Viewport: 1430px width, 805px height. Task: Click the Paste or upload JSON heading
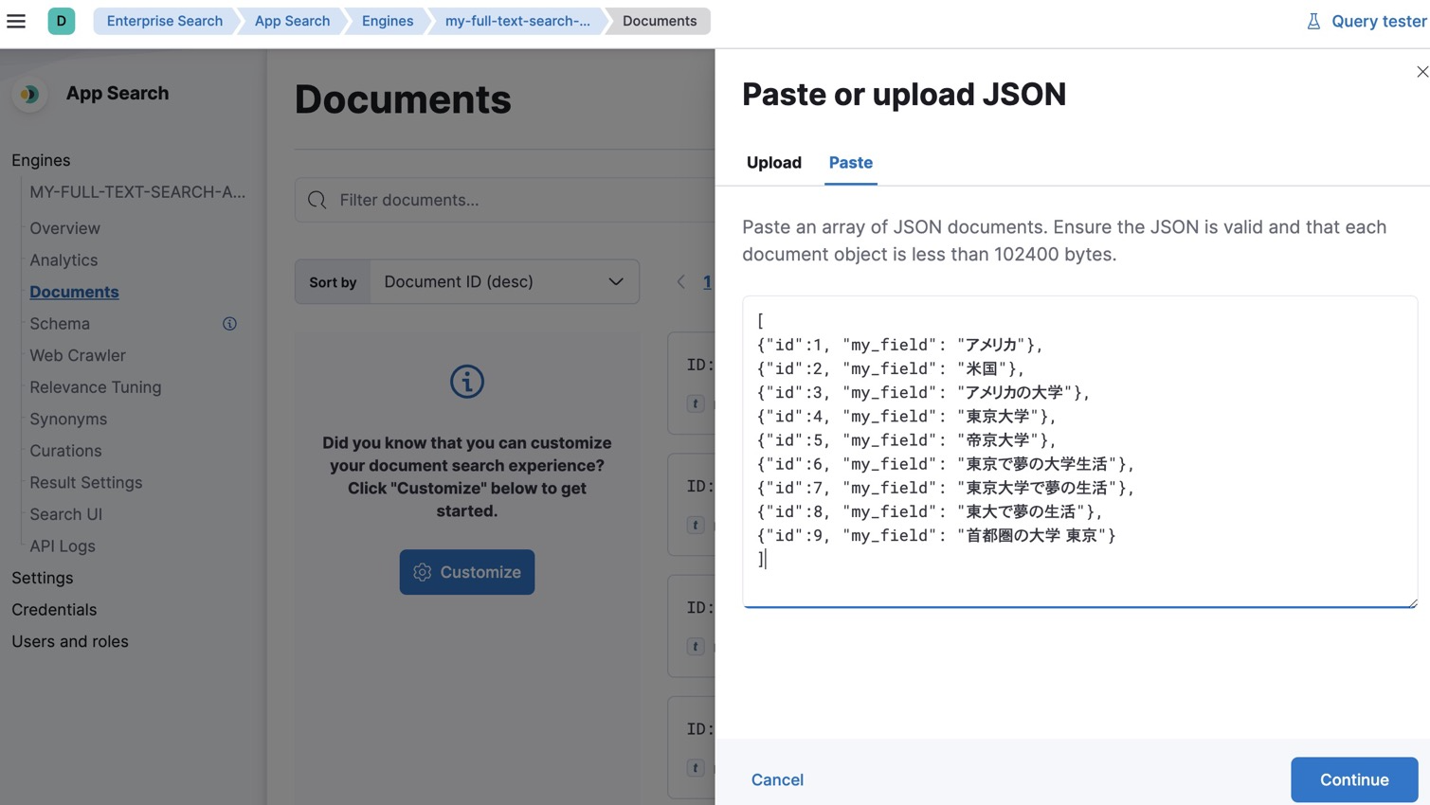point(904,95)
